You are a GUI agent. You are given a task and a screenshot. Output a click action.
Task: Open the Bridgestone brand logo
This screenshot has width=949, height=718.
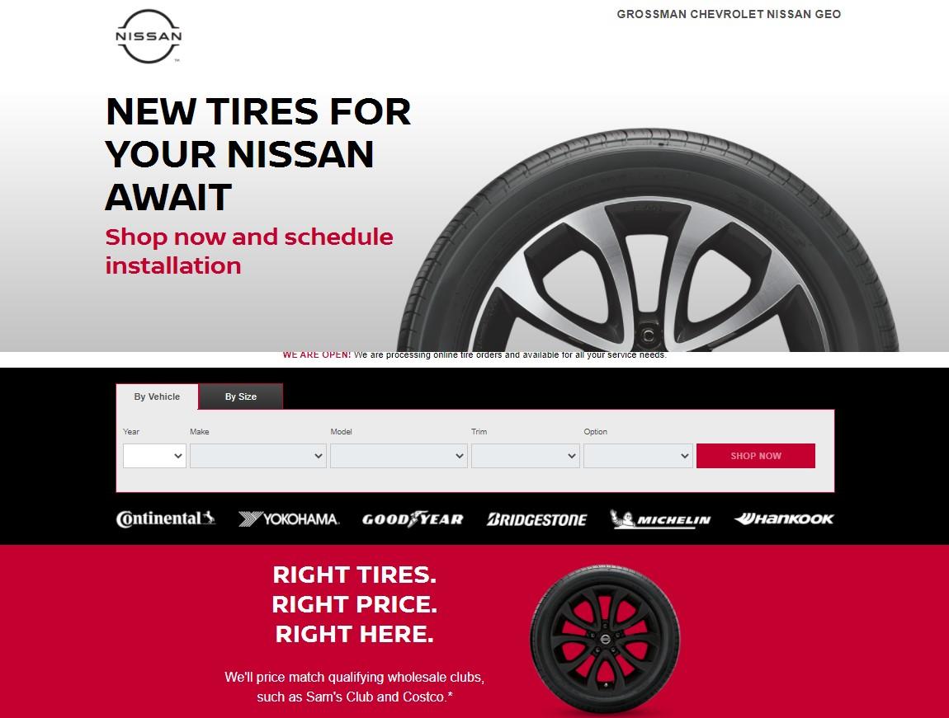click(536, 520)
